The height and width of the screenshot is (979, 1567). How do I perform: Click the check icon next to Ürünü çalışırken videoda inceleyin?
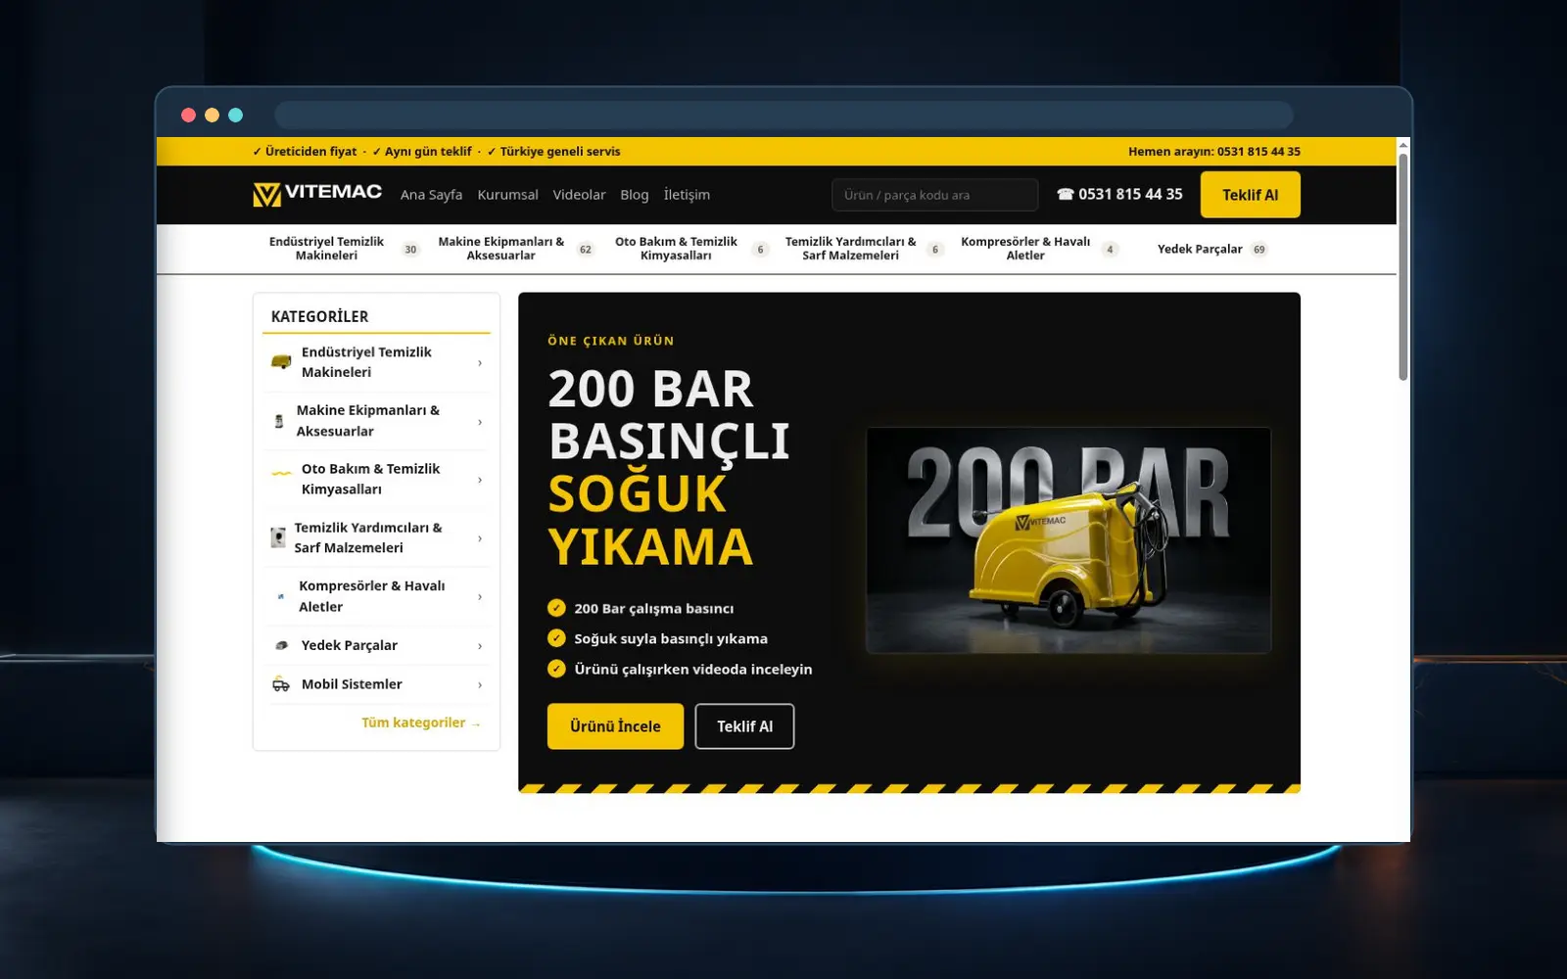(556, 669)
